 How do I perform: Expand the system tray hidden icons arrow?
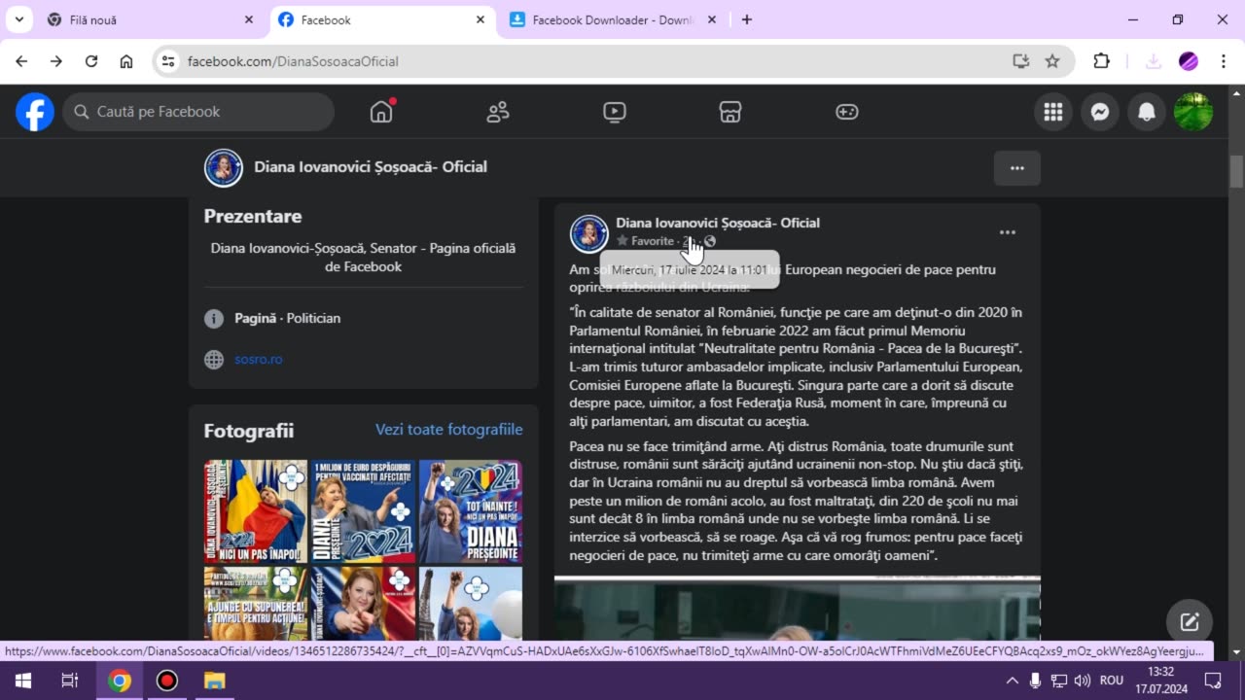pos(1012,681)
